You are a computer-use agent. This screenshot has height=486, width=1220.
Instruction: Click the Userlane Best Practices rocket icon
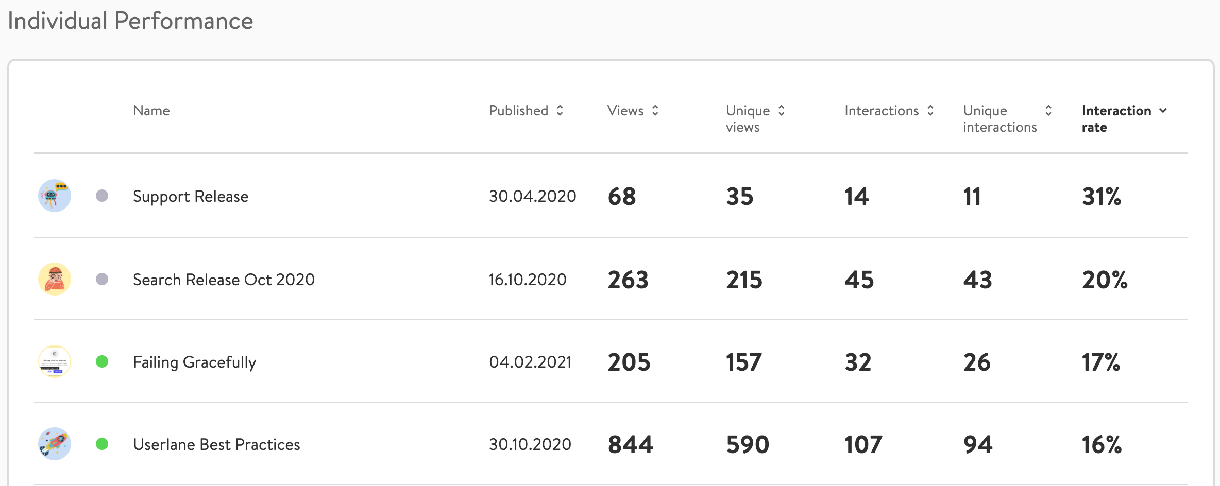tap(55, 444)
